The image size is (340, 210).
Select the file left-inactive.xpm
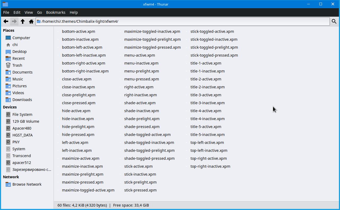coord(77,150)
